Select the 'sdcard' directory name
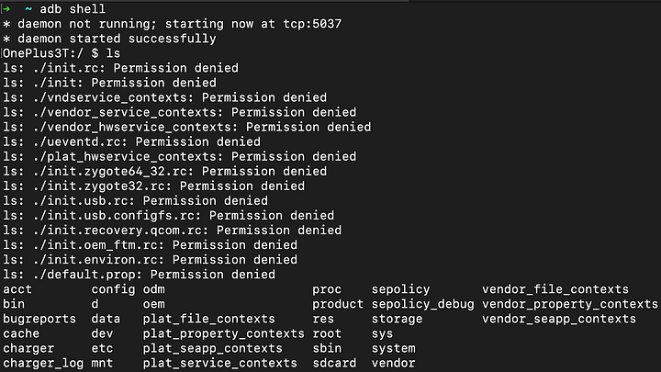This screenshot has width=661, height=372. [x=334, y=363]
